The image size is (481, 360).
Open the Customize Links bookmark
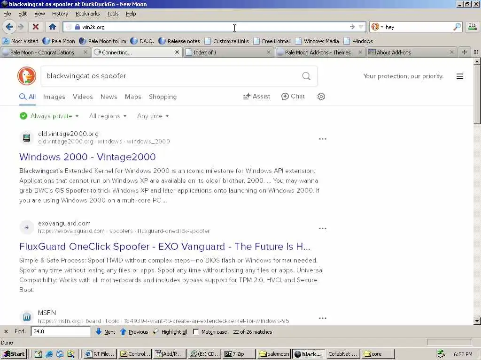pos(227,41)
